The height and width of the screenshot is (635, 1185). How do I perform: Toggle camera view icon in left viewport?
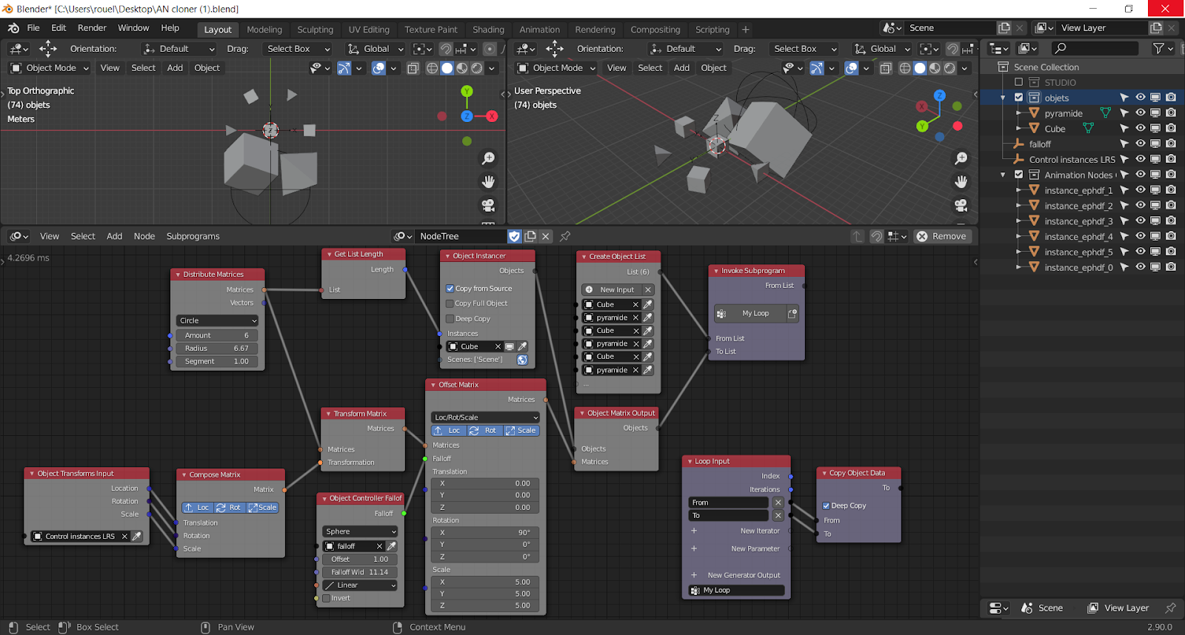[x=488, y=205]
